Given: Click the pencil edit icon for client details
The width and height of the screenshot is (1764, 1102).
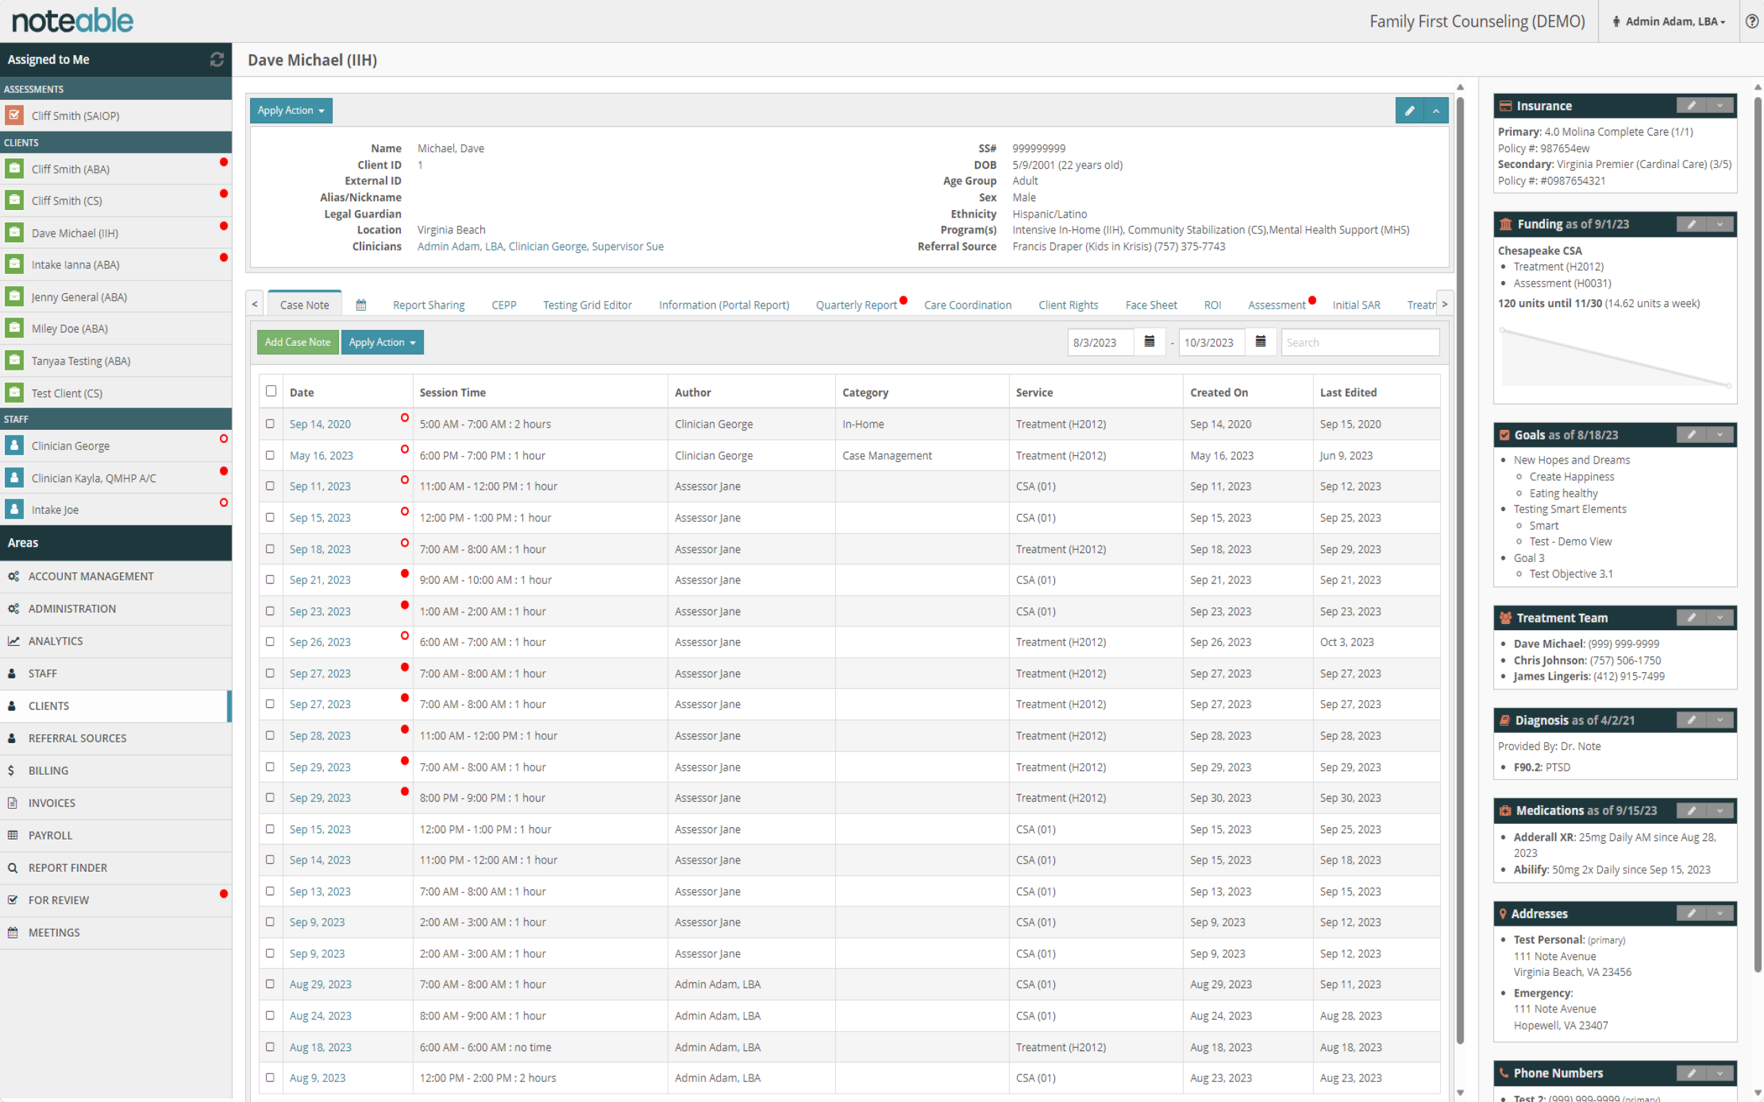Looking at the screenshot, I should [x=1409, y=111].
